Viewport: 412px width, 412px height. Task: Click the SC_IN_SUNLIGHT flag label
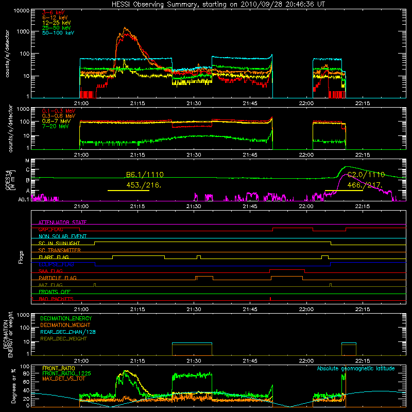(x=59, y=243)
